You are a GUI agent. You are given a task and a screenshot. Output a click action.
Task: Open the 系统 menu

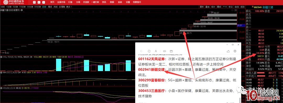coord(120,2)
